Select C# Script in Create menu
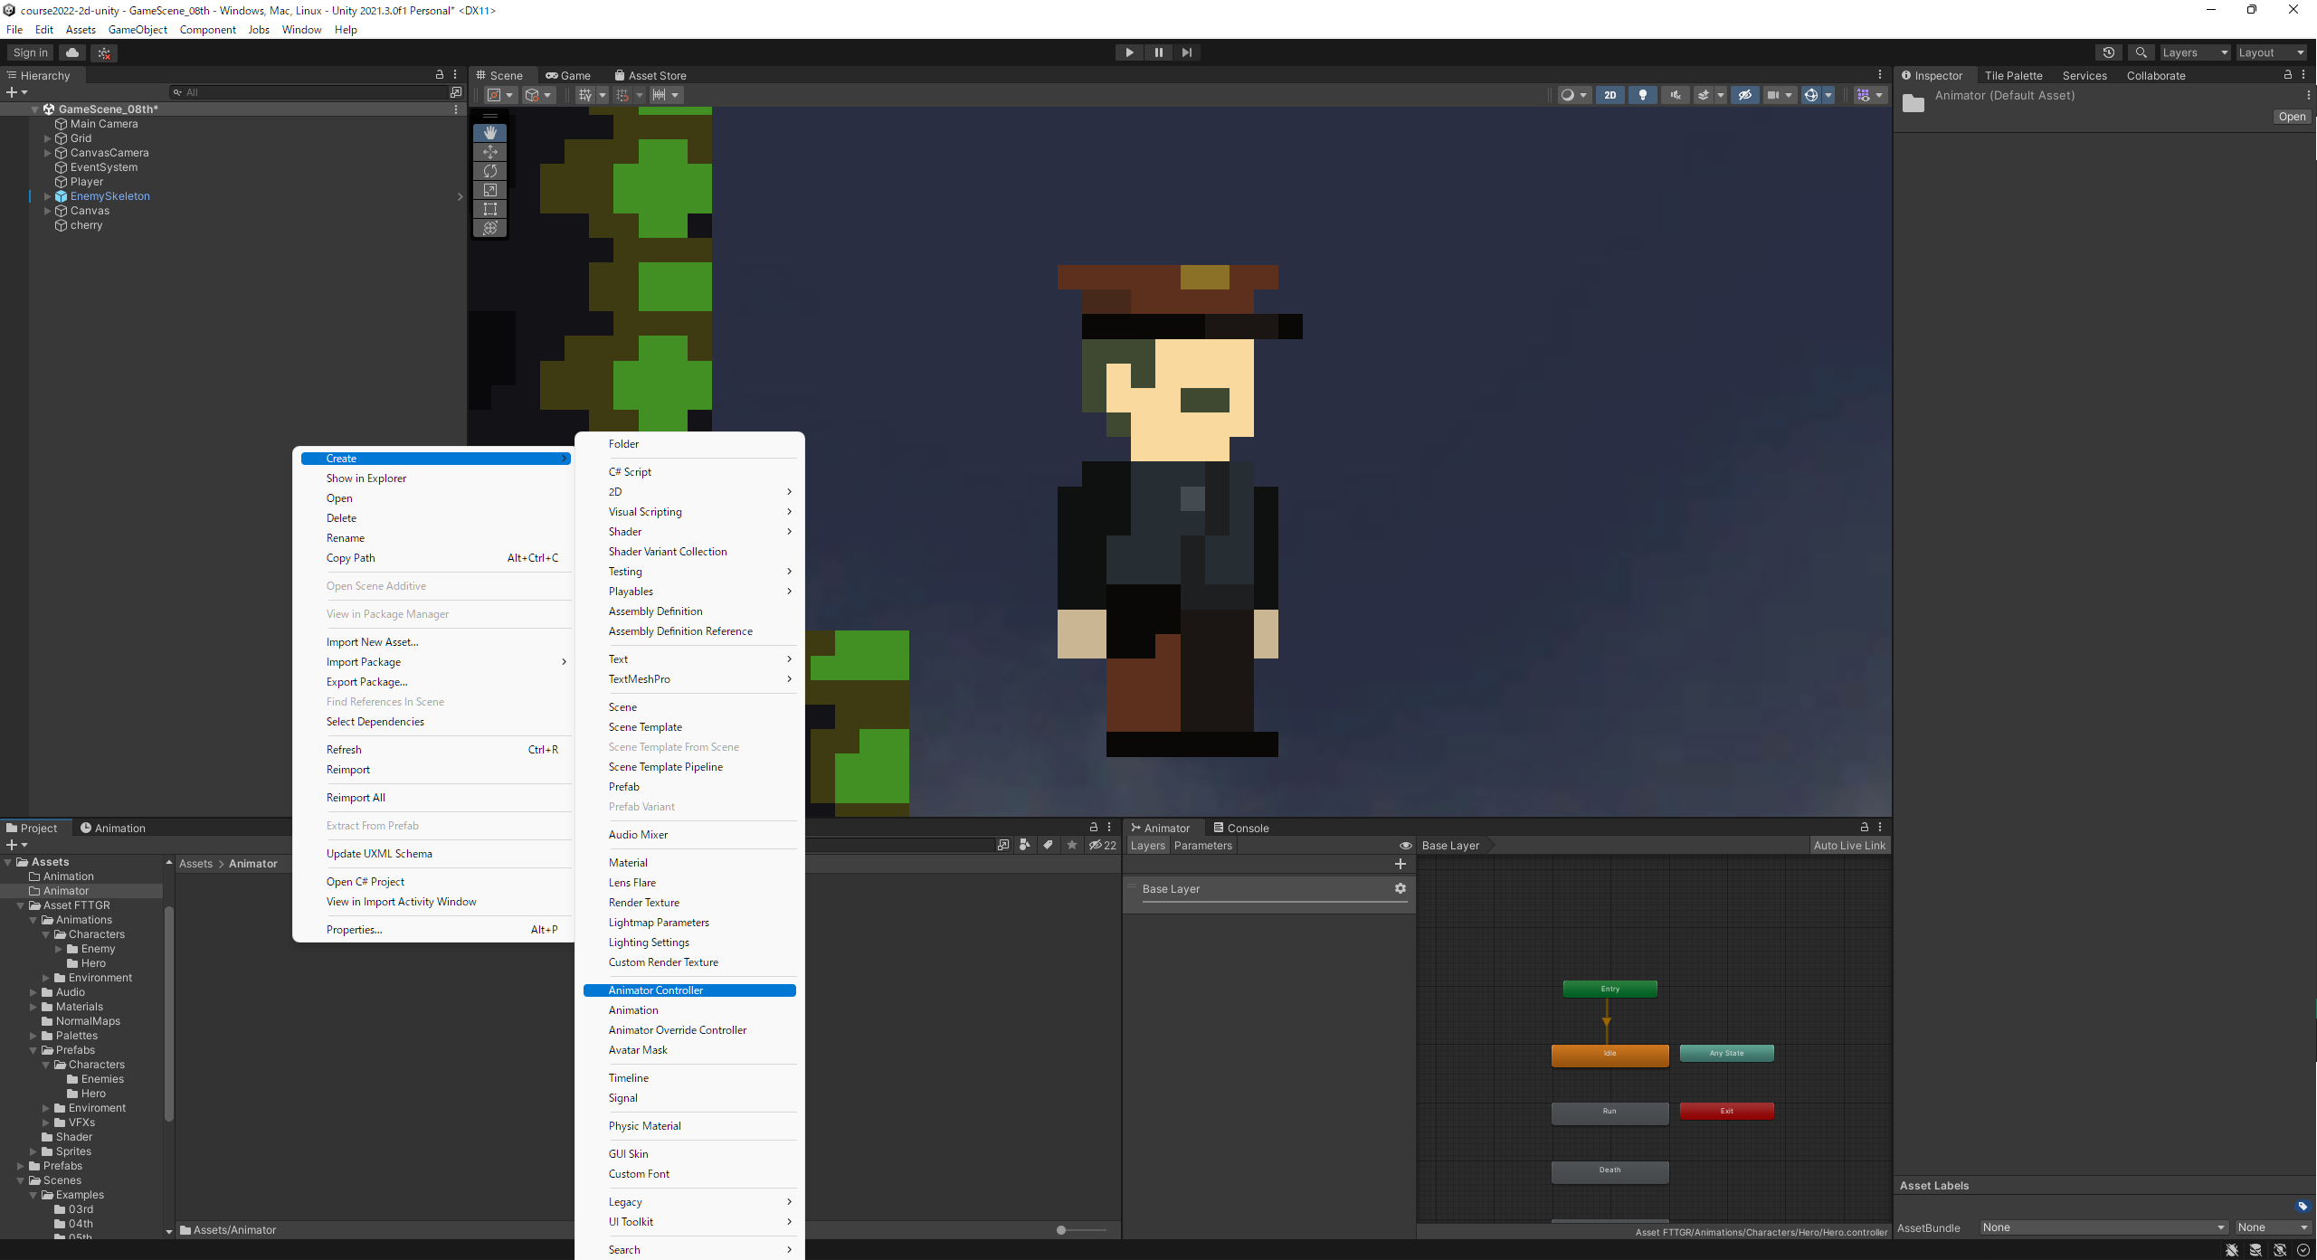The height and width of the screenshot is (1260, 2317). [689, 472]
